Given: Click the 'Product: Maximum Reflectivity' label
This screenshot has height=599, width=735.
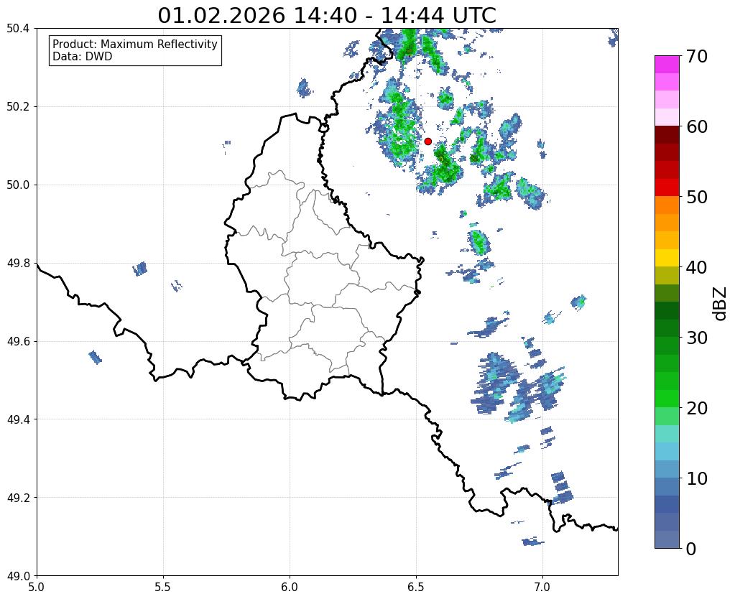Looking at the screenshot, I should click(135, 44).
